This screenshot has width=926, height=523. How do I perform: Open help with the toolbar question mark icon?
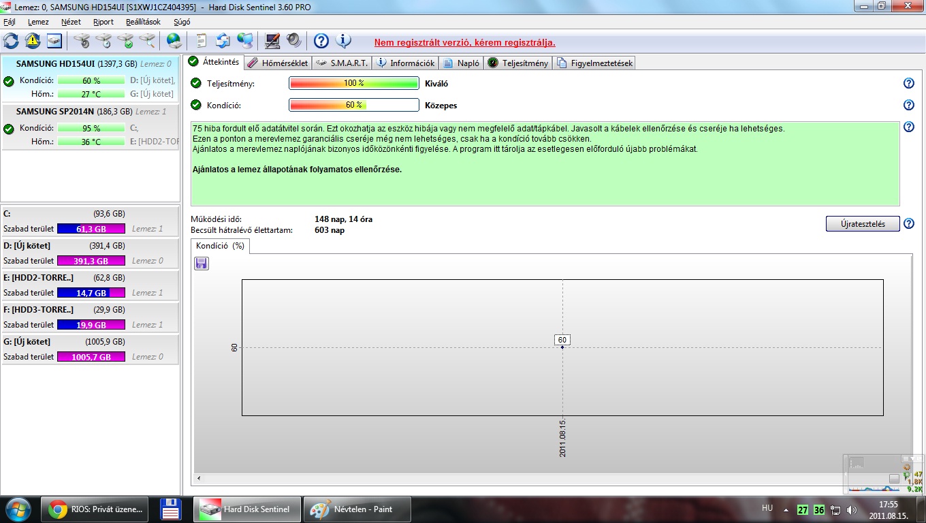pyautogui.click(x=321, y=41)
